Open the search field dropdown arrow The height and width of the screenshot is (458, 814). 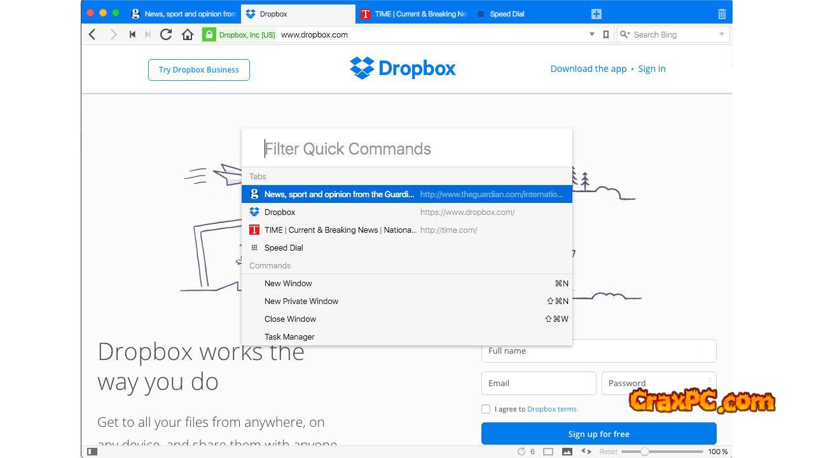tap(722, 35)
